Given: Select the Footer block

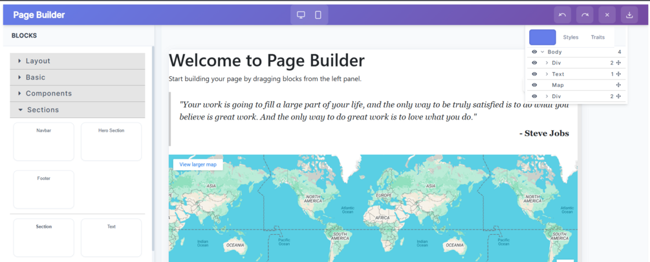Looking at the screenshot, I should tap(43, 190).
